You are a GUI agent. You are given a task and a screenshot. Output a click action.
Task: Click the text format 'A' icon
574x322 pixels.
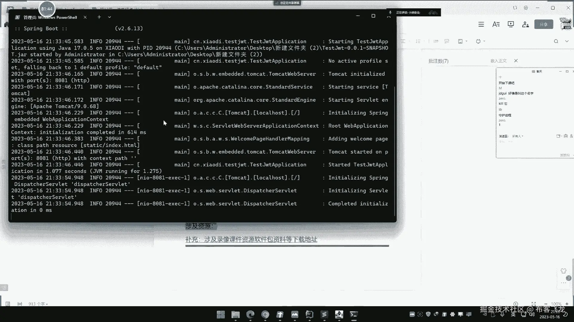tap(496, 24)
